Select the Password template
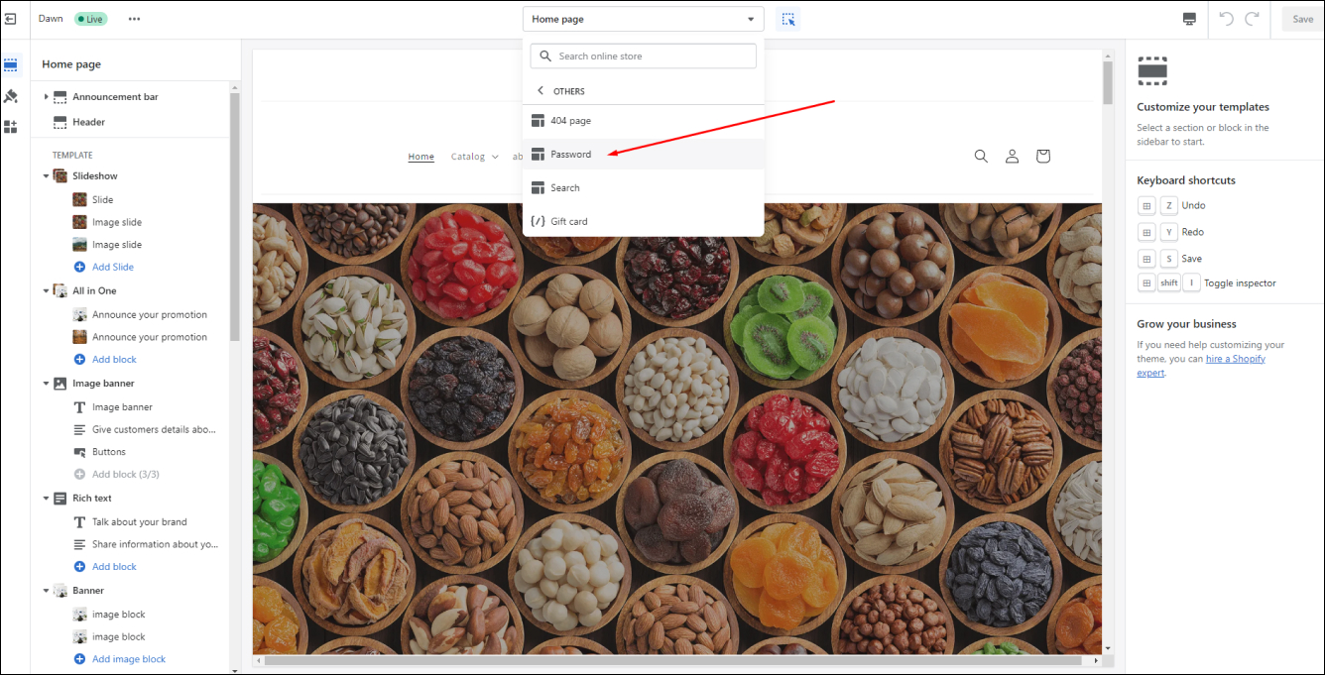This screenshot has height=675, width=1325. 643,155
